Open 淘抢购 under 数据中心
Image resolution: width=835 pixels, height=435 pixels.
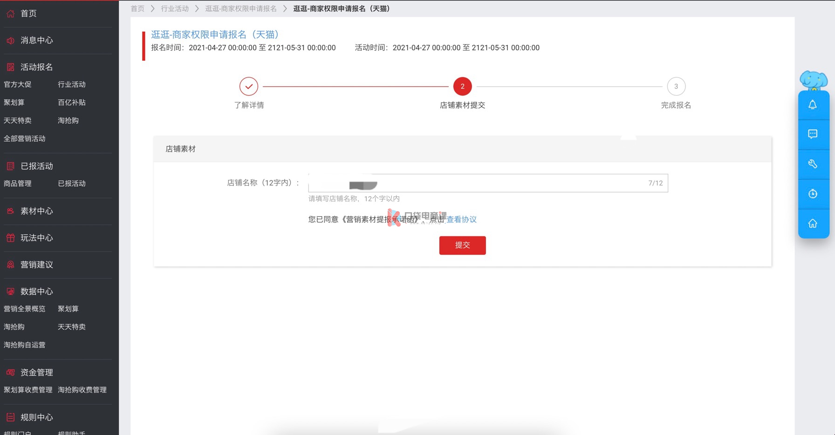[x=14, y=327]
